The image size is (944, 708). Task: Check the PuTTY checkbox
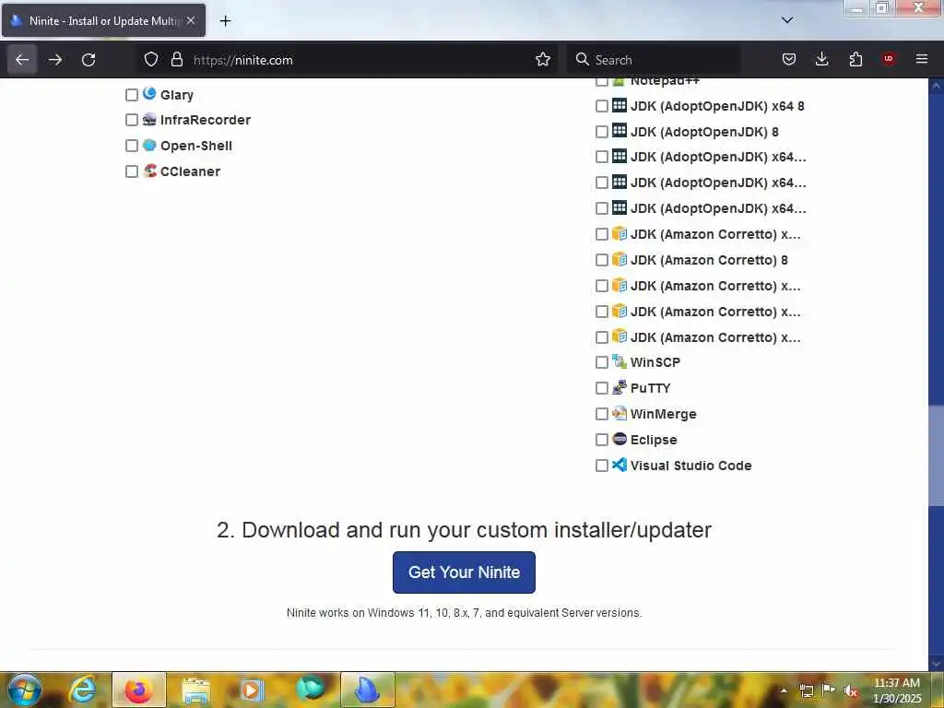601,388
